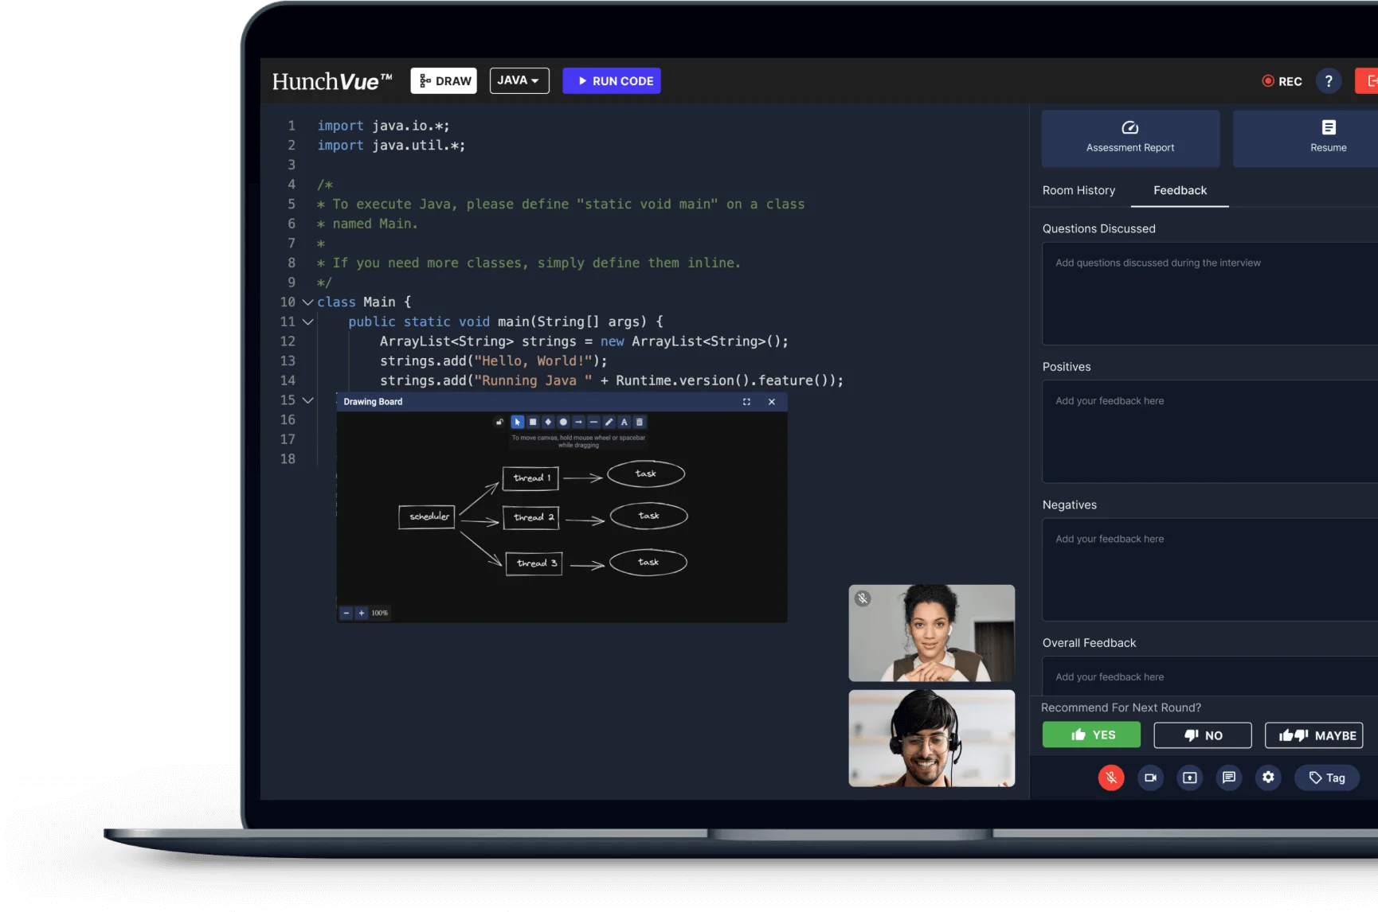Pick the diamond shape tool

pos(548,422)
